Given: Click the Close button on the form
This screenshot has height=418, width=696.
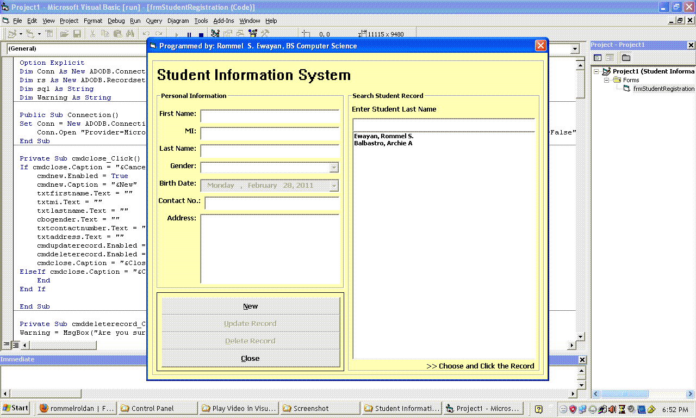Looking at the screenshot, I should pyautogui.click(x=251, y=358).
